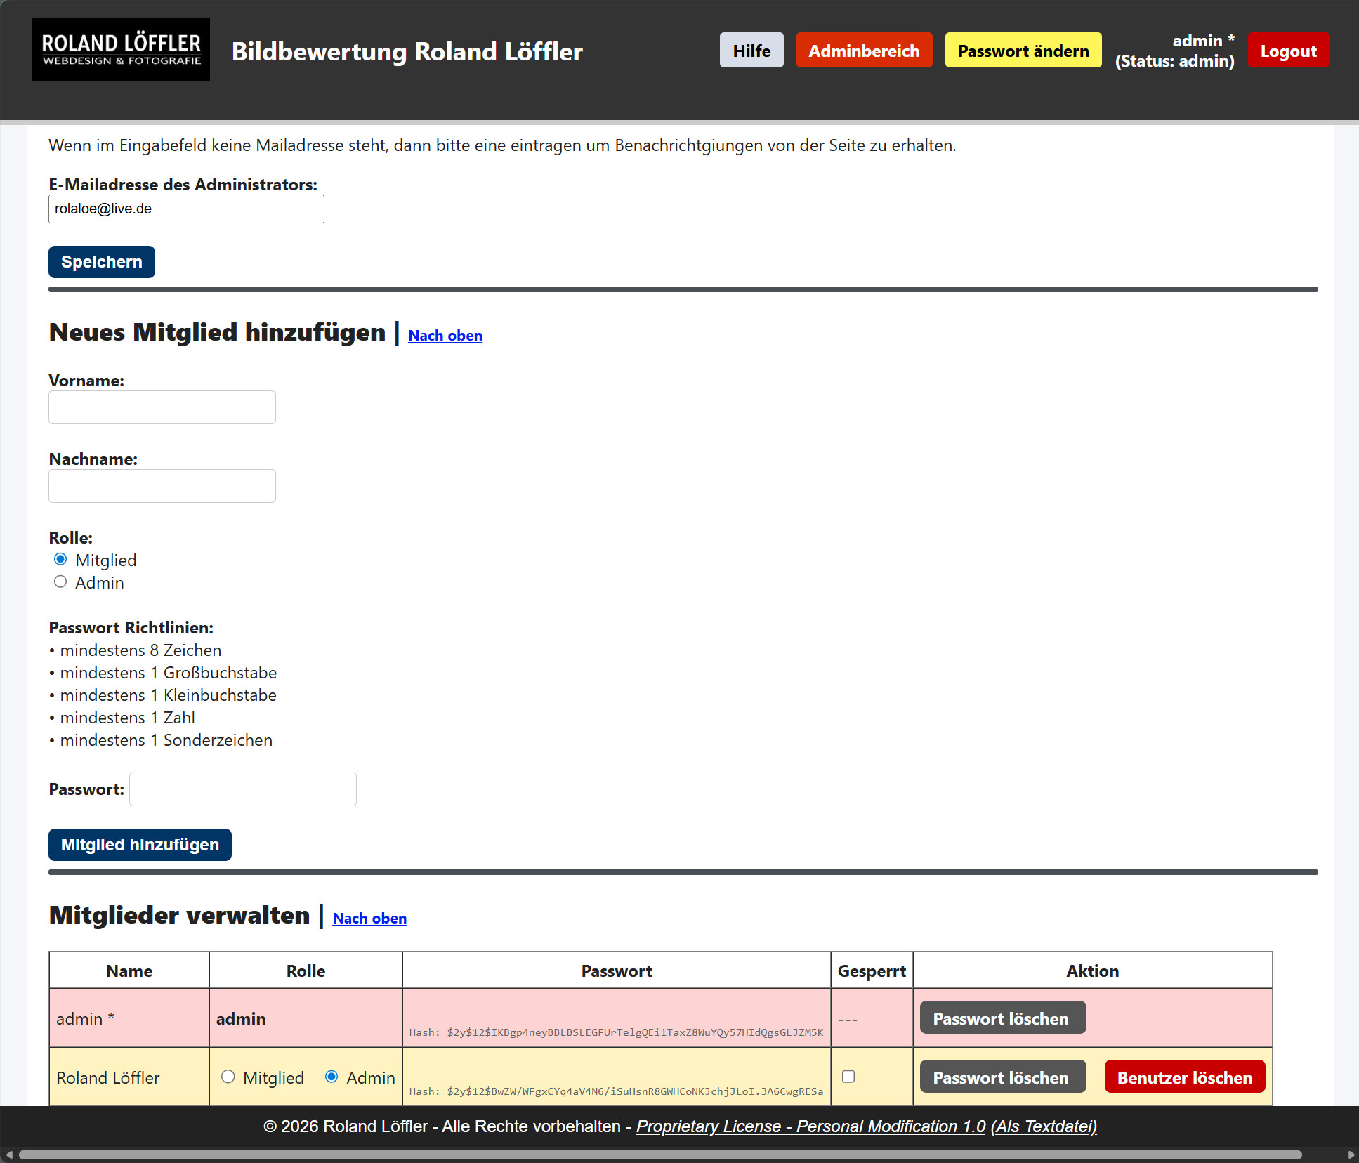Click the Roland Löffler logo image
Viewport: 1359px width, 1163px height.
click(120, 50)
